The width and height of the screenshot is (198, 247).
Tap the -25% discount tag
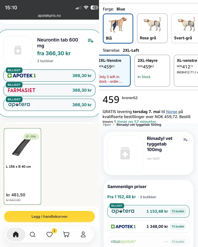[x=31, y=136]
